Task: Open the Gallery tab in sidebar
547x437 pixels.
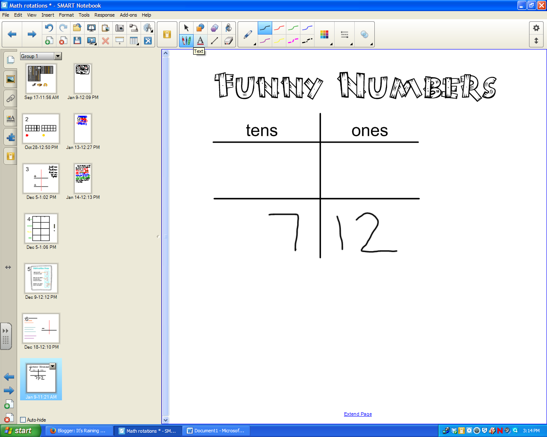Action: click(x=10, y=79)
